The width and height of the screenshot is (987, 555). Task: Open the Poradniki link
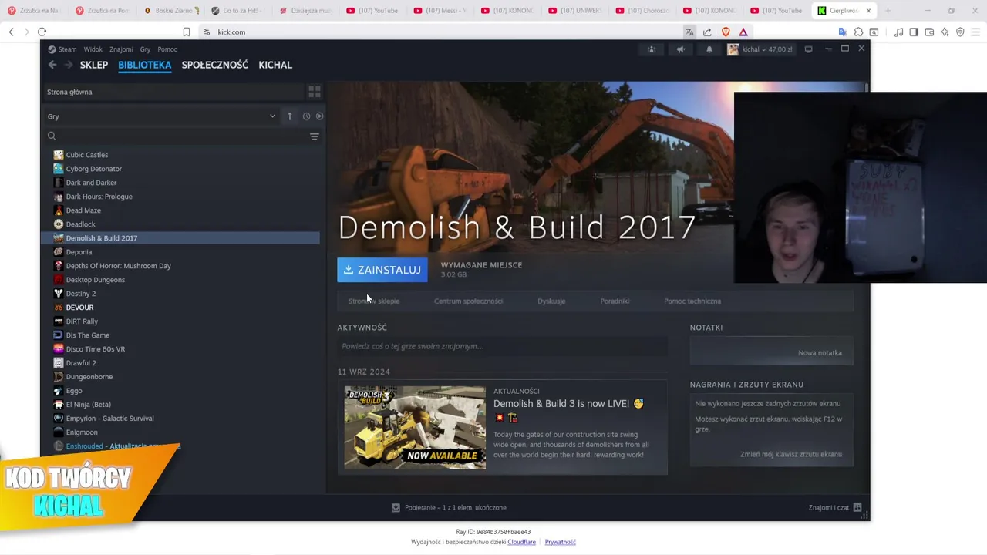click(615, 301)
